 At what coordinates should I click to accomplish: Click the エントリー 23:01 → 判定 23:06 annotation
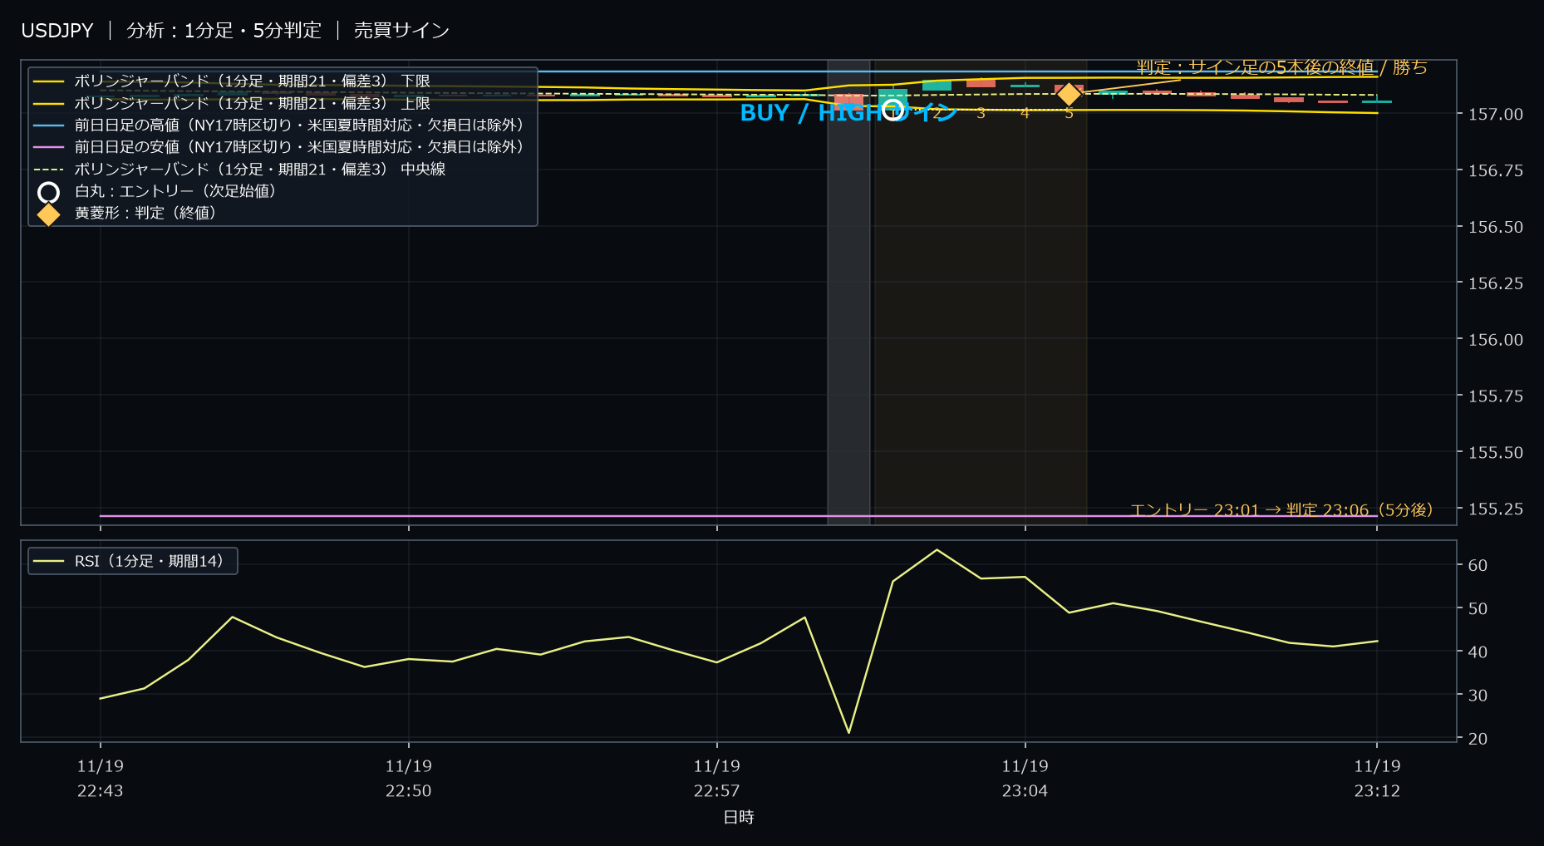(1281, 509)
